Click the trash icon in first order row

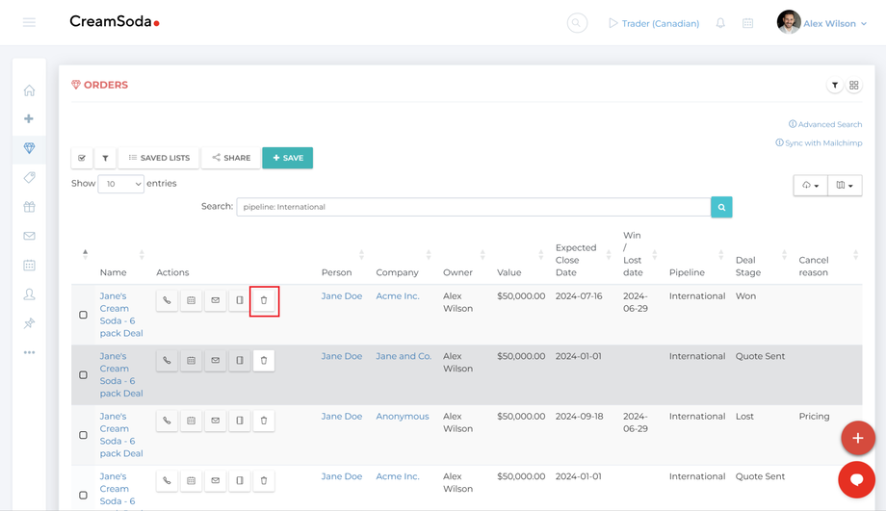click(x=264, y=300)
